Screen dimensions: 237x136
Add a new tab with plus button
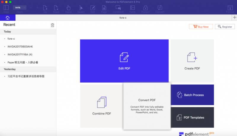pos(234,17)
